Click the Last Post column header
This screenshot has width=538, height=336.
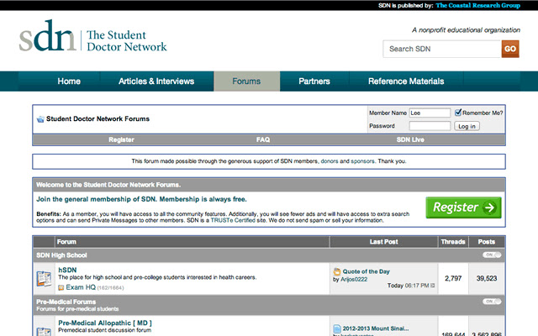[x=384, y=242]
